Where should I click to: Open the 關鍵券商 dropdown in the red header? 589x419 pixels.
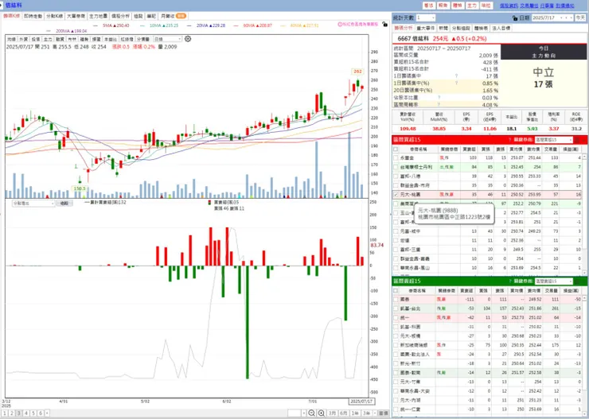[x=553, y=140]
